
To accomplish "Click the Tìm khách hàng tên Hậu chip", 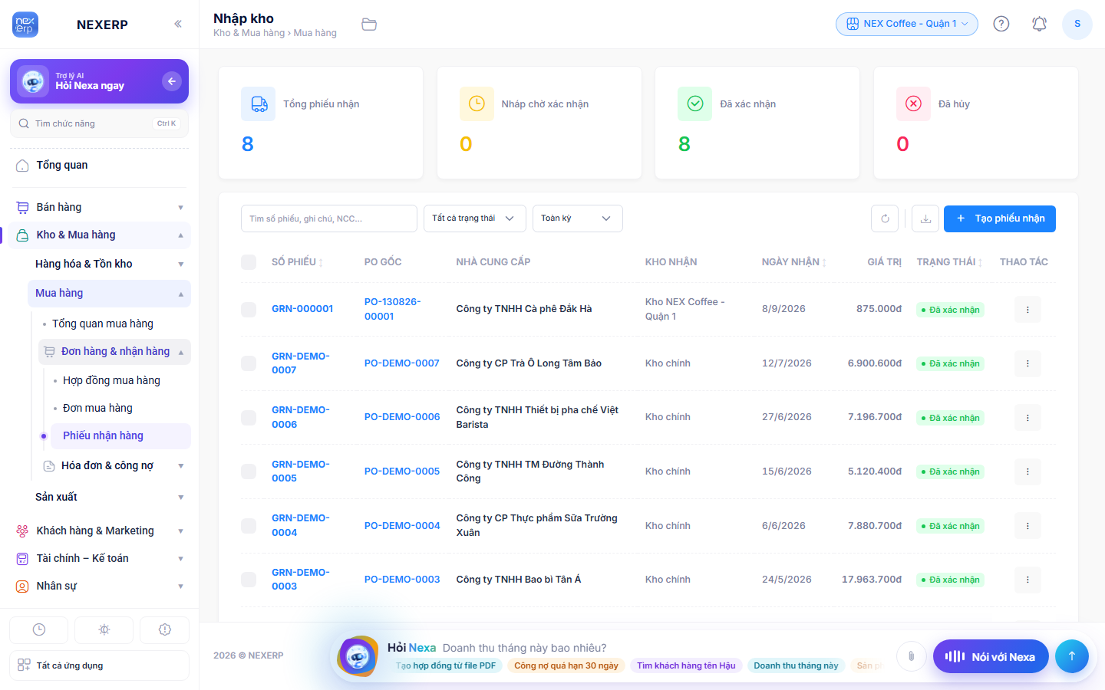I will [686, 665].
